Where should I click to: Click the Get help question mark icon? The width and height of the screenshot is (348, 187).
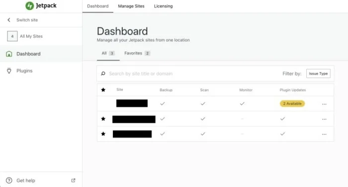pos(9,181)
